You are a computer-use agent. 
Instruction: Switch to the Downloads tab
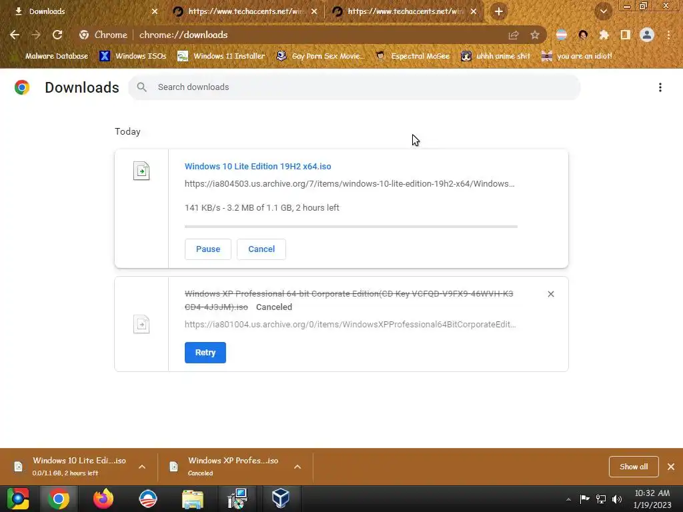[83, 11]
